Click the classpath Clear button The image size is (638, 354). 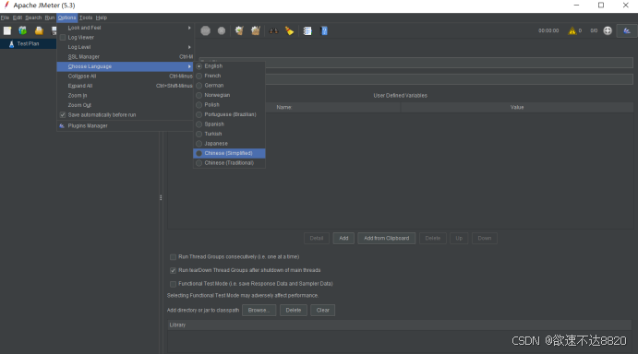click(323, 310)
